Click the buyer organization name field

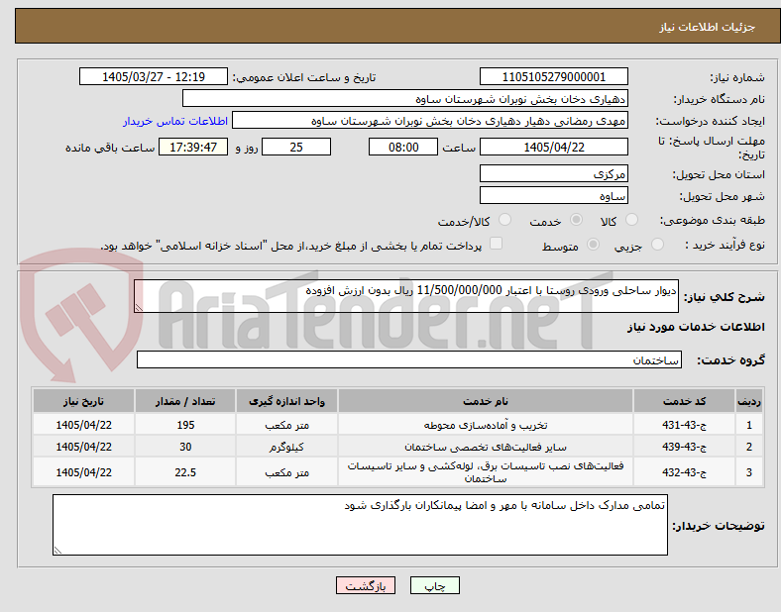405,98
